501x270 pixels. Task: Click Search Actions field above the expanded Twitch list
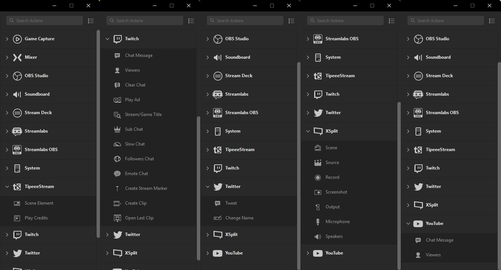(145, 21)
